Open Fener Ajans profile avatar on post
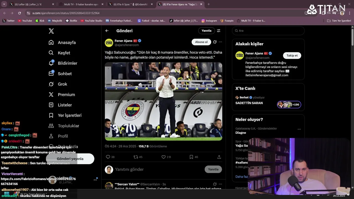 109,43
